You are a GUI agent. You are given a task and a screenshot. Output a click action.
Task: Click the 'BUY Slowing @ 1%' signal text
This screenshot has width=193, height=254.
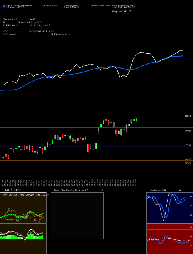(61, 35)
